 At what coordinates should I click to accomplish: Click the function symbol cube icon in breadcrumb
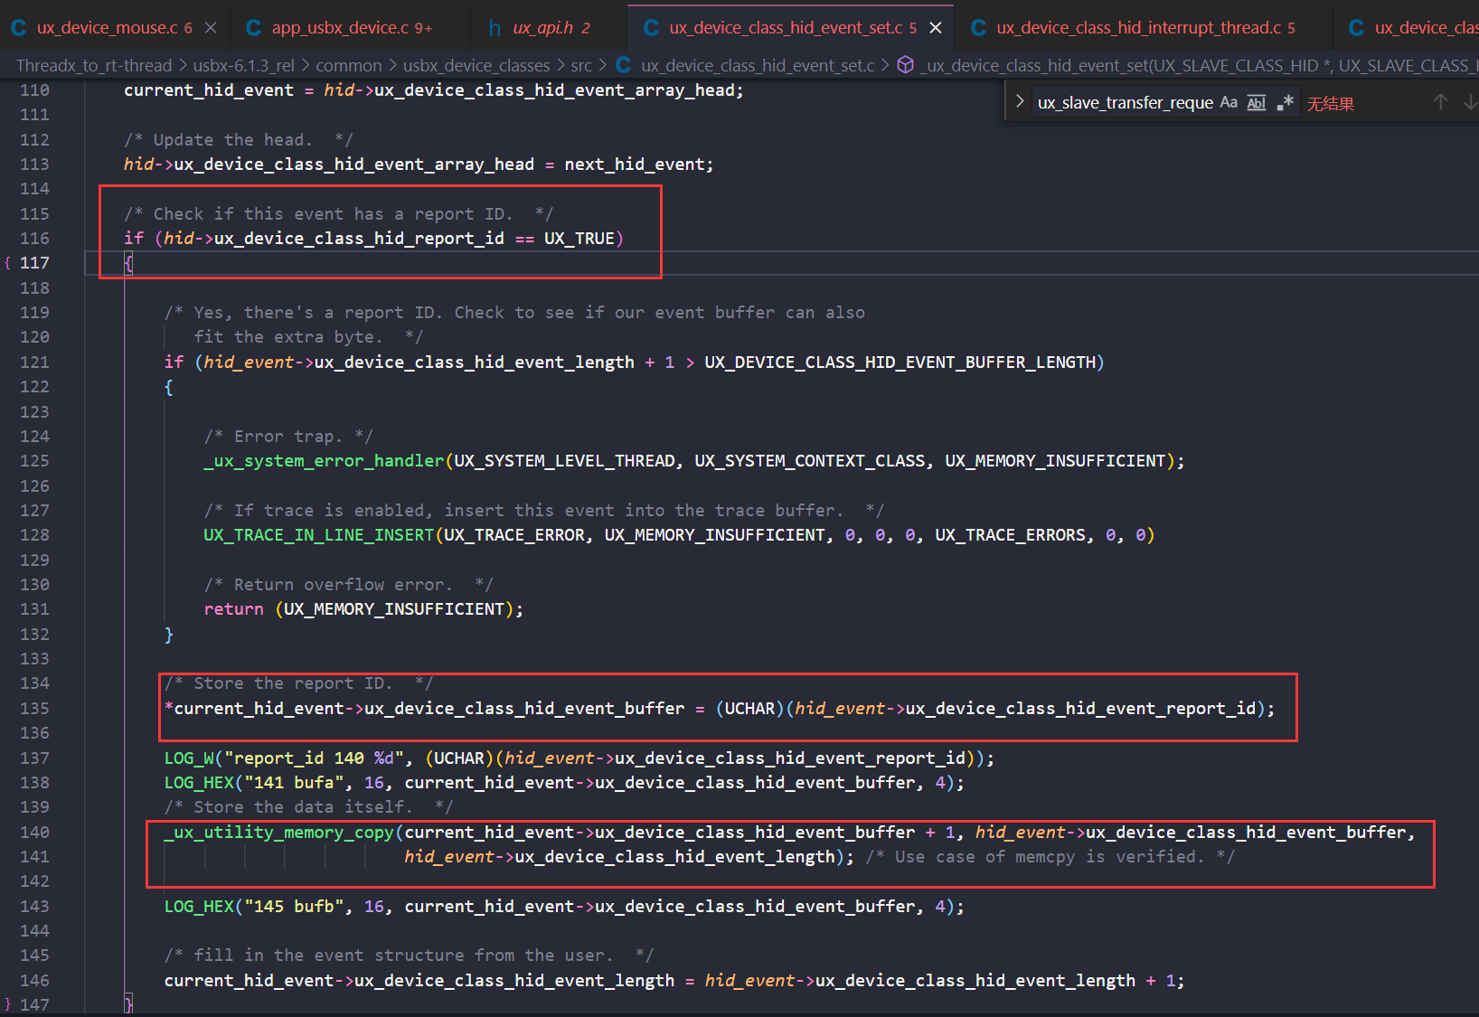pos(905,65)
